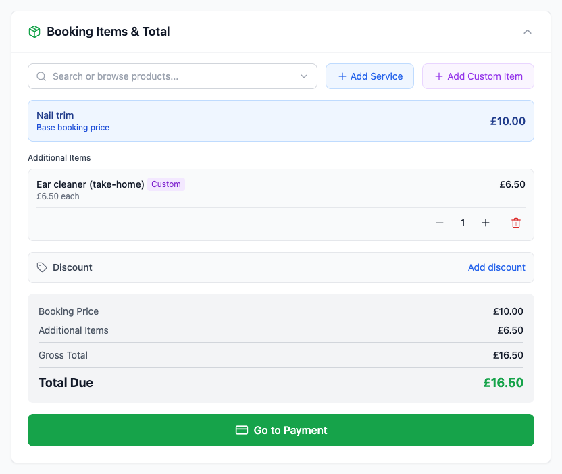Viewport: 562px width, 474px height.
Task: Click the discount tag icon
Action: click(x=42, y=267)
